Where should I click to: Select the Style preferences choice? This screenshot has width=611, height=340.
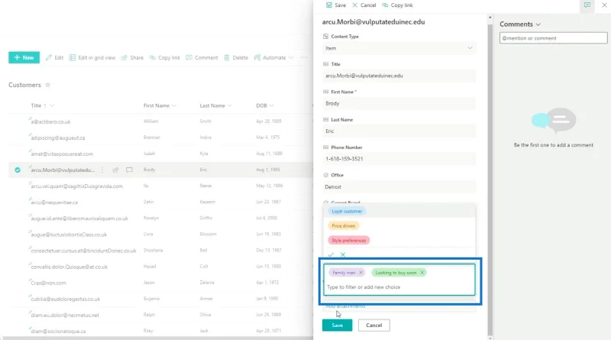pyautogui.click(x=349, y=240)
